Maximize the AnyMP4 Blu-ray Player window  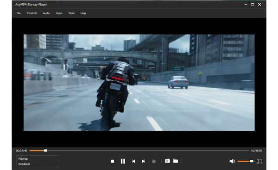coord(253,5)
